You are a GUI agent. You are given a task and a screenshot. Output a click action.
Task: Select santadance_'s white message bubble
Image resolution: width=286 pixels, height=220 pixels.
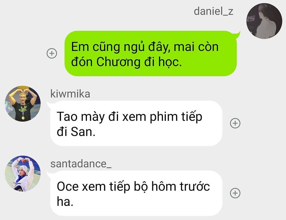(136, 193)
